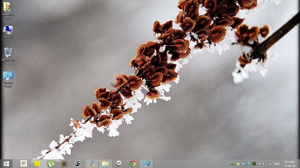The height and width of the screenshot is (168, 300).
Task: Open Action Center flag tray icon
Action: click(x=259, y=164)
